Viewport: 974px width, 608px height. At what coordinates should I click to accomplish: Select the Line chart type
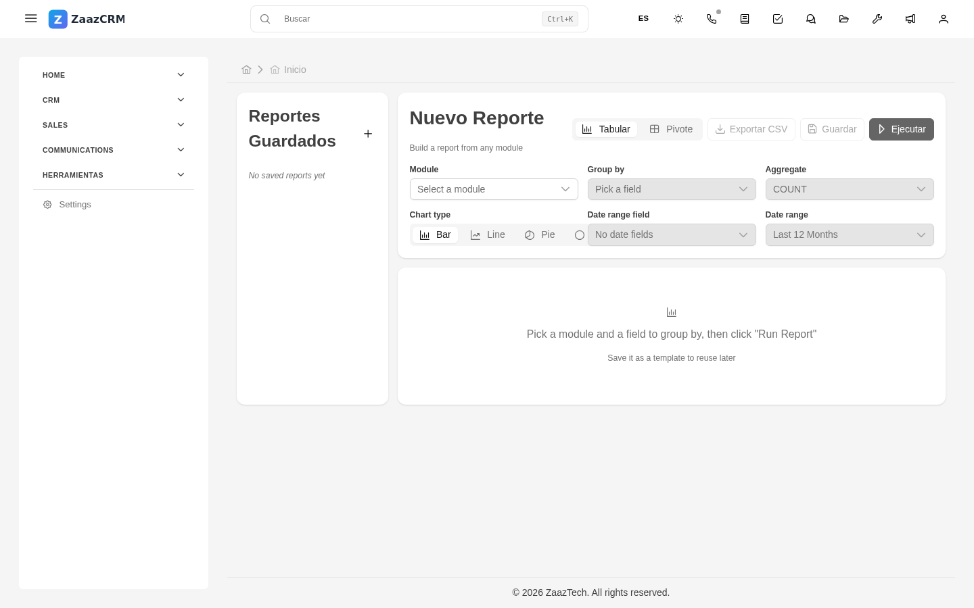(x=488, y=234)
